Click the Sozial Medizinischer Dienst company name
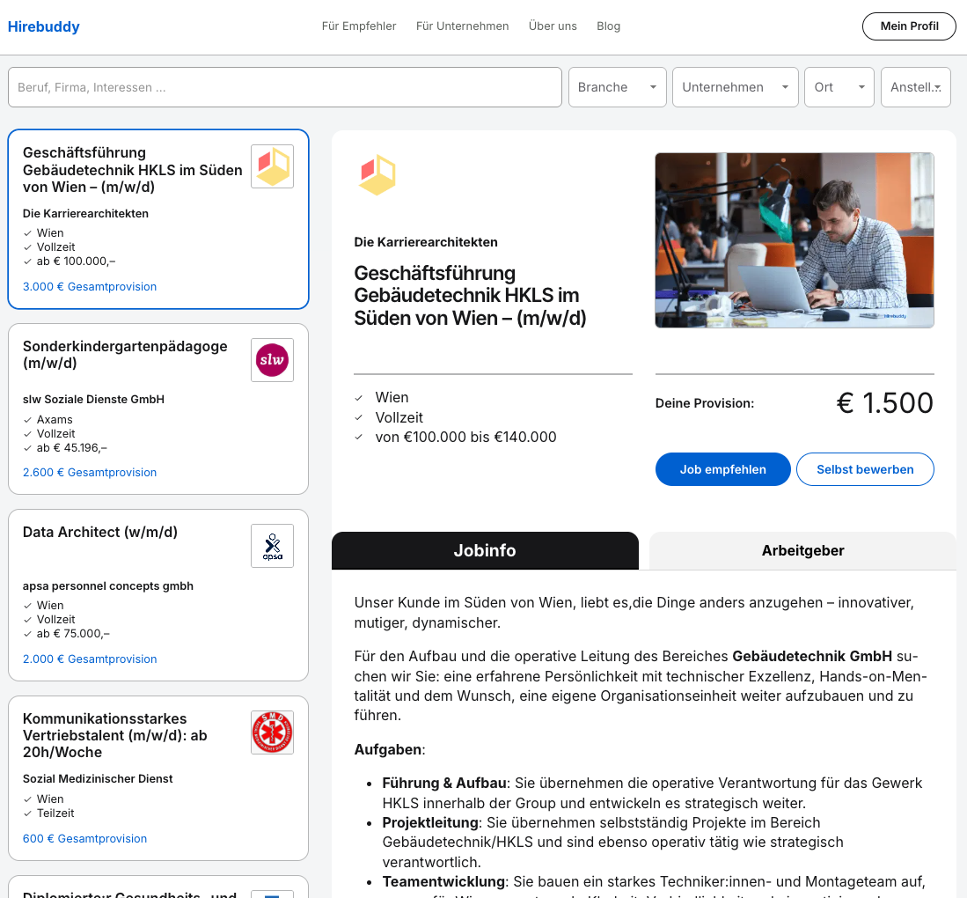 point(98,779)
